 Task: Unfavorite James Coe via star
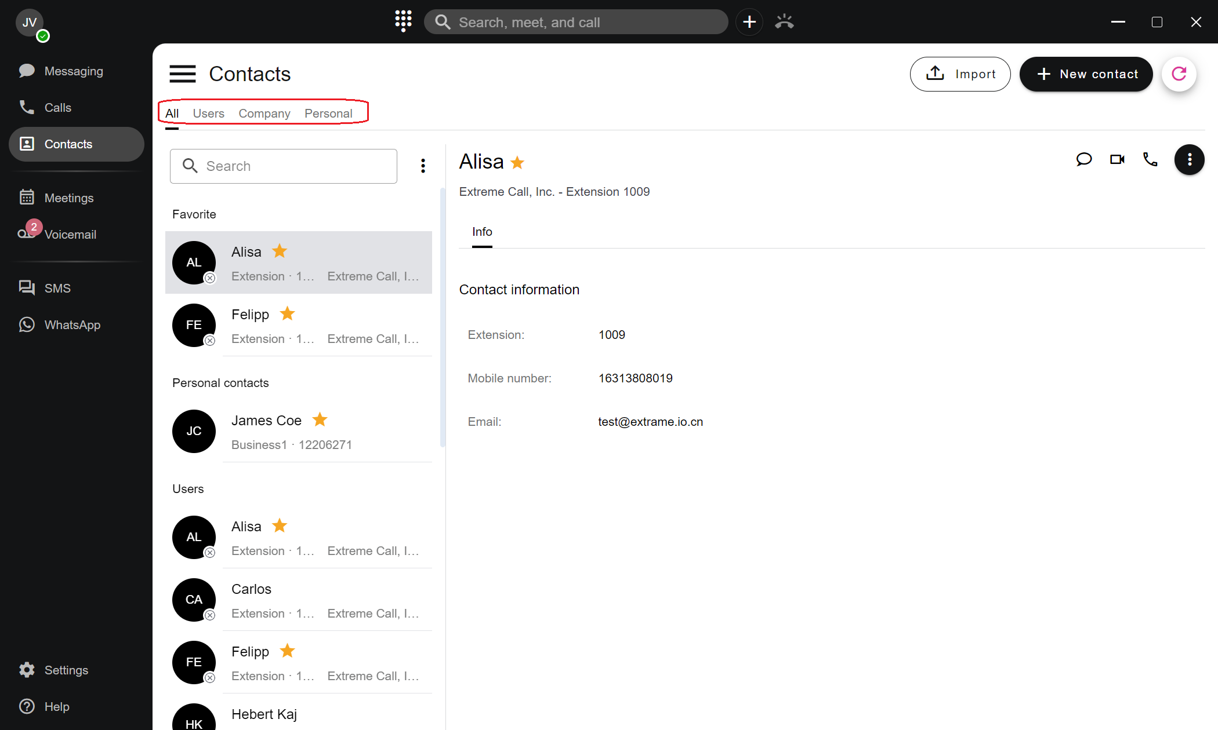click(x=320, y=419)
